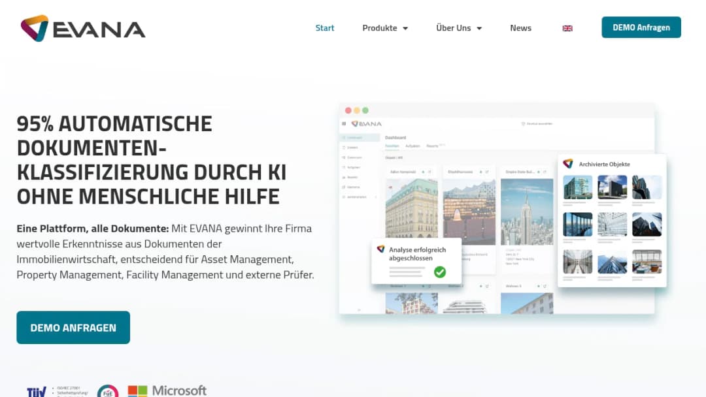The image size is (706, 397).
Task: Go to the Start page
Action: click(325, 28)
